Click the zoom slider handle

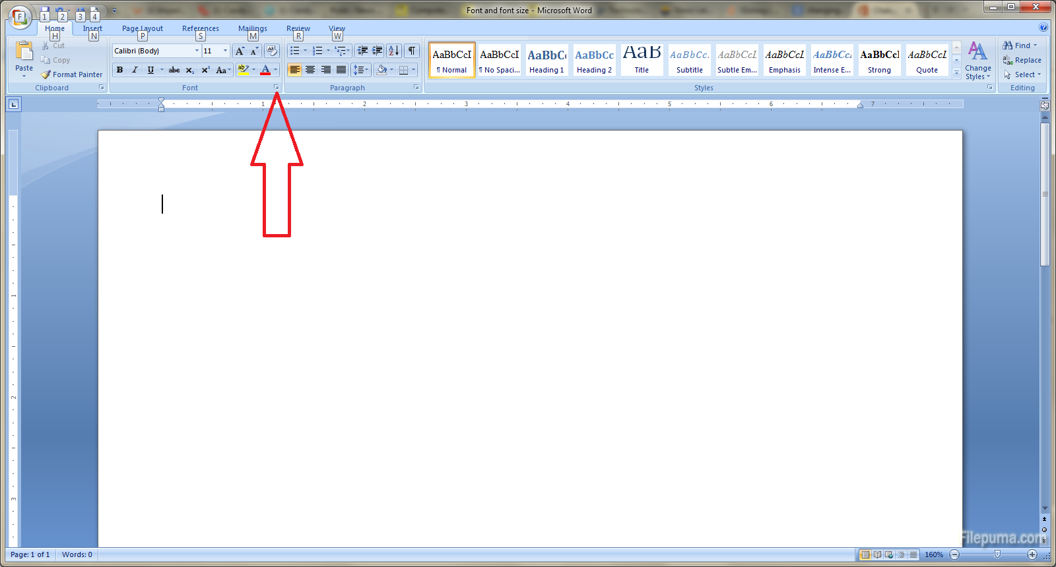(997, 554)
